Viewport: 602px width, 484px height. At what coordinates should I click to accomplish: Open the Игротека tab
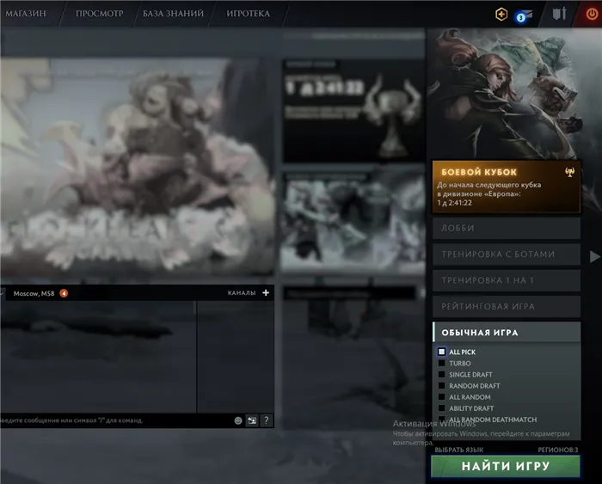point(248,14)
